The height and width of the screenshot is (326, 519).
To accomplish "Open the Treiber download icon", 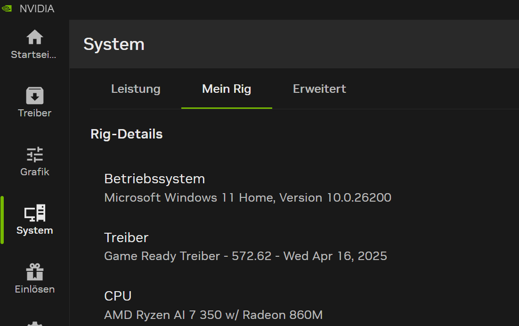I will [35, 96].
